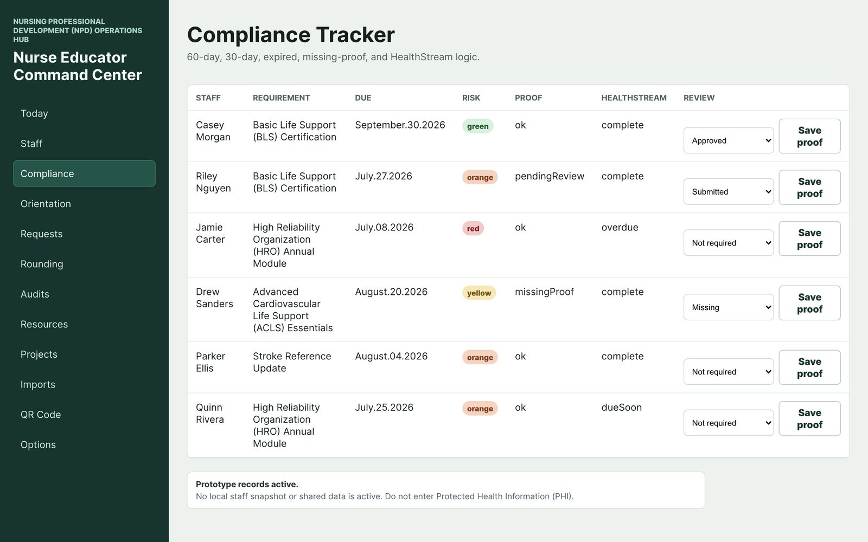The width and height of the screenshot is (868, 542).
Task: Click Save proof in Riley Nguyen's row
Action: click(809, 188)
